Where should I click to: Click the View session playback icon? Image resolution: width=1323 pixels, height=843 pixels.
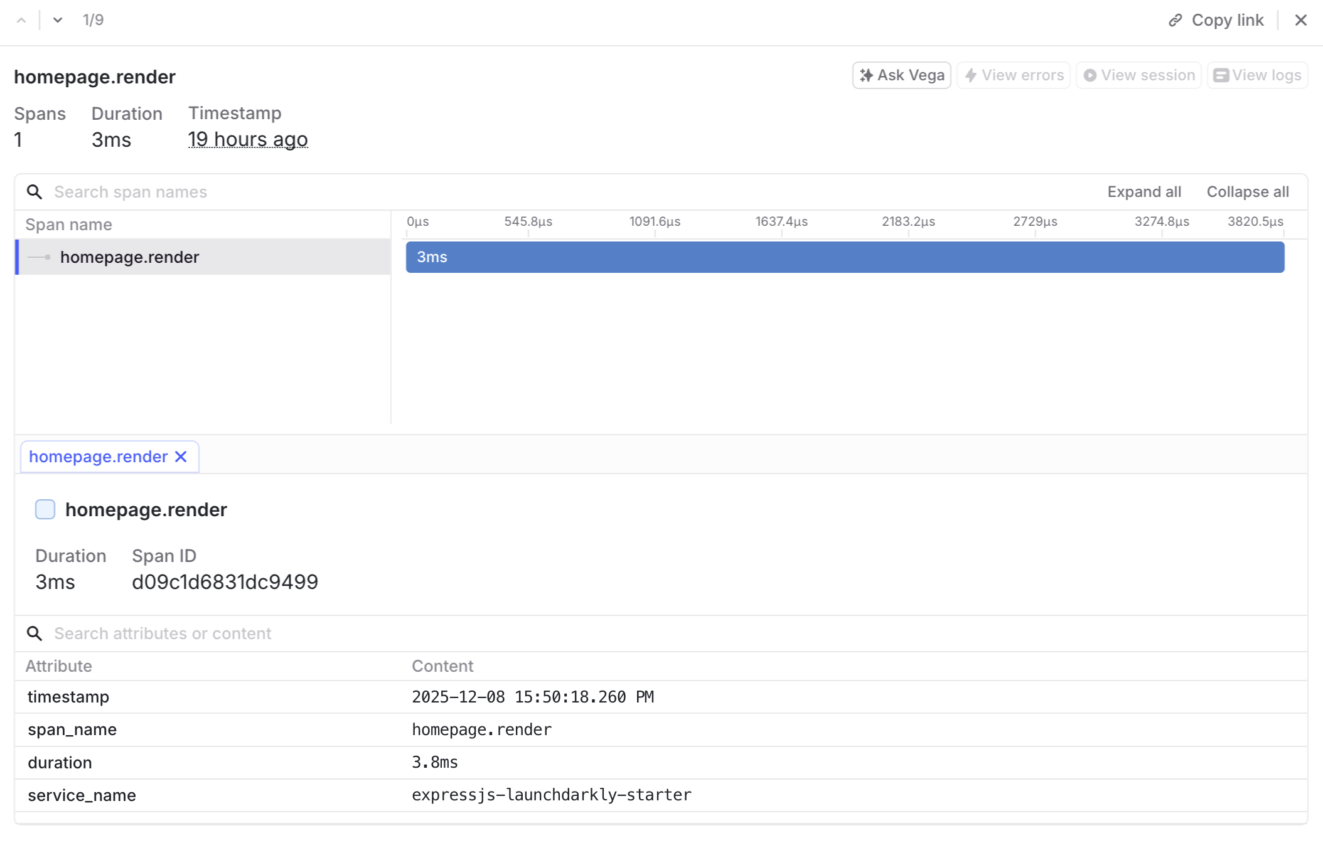coord(1091,75)
